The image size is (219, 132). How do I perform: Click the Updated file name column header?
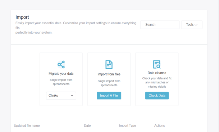[x=27, y=126]
